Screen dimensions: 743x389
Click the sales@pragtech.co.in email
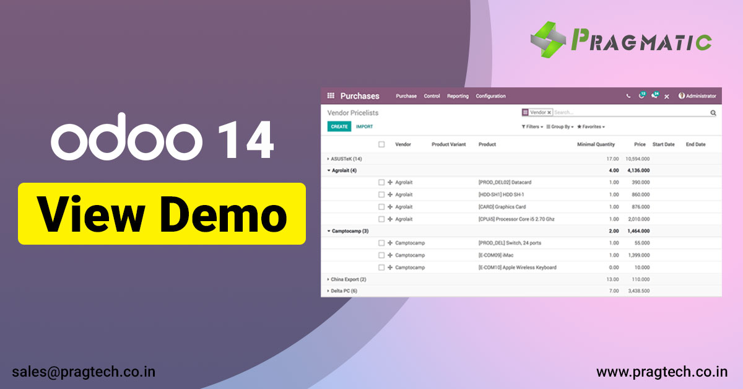tap(84, 372)
